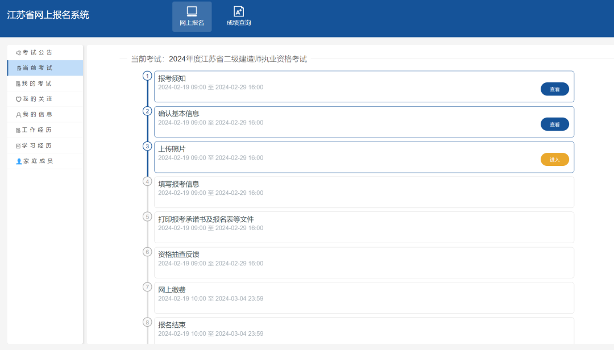
Task: Go to 我的考试 in the sidebar
Action: (x=45, y=84)
